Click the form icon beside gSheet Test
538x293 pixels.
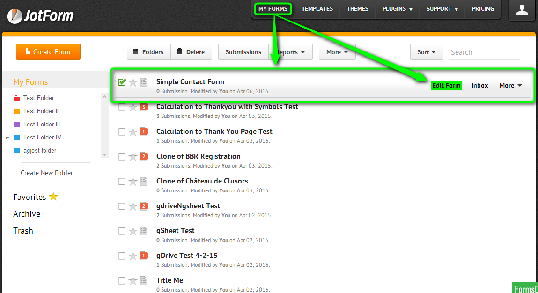(x=144, y=231)
